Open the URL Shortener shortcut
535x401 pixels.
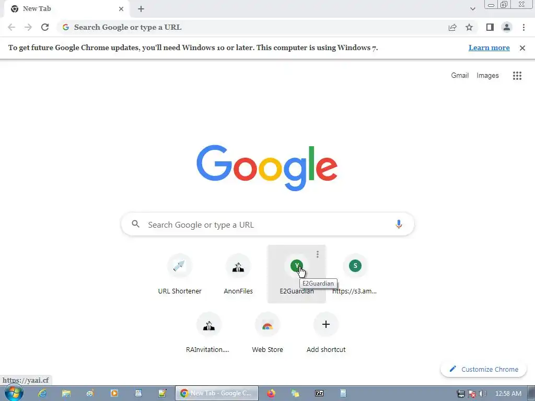(x=180, y=274)
